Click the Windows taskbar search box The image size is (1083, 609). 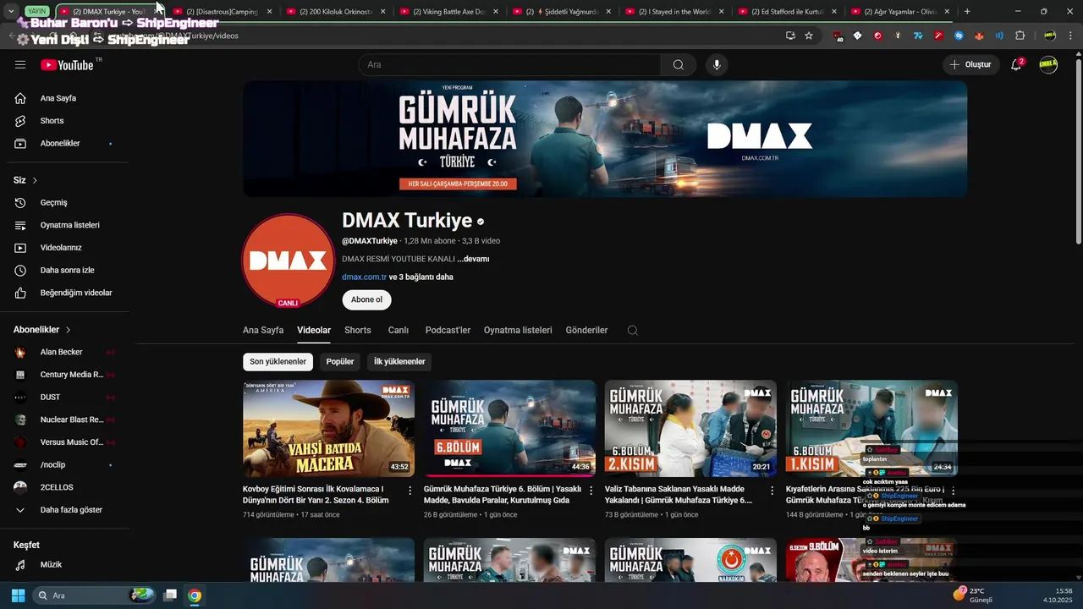pyautogui.click(x=95, y=595)
